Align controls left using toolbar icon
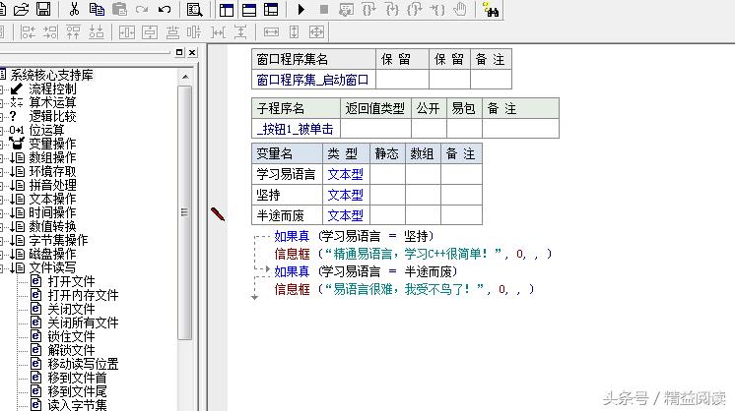Image resolution: width=735 pixels, height=411 pixels. click(28, 32)
